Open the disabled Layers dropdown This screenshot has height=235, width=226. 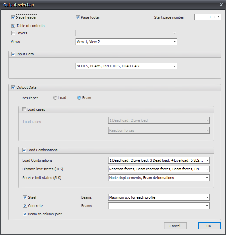coord(126,33)
